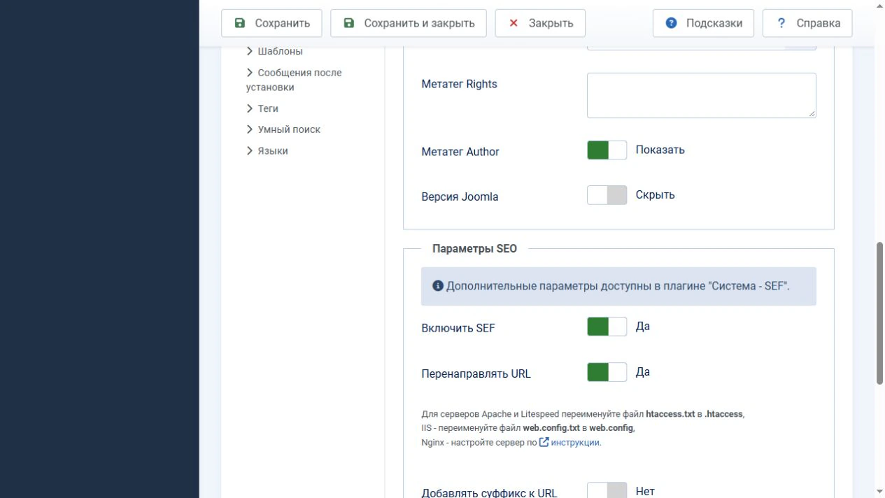885x498 pixels.
Task: Click the Параметры SEO section heading
Action: [474, 248]
